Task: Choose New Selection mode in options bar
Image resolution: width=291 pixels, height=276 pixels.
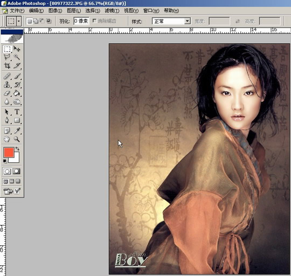Action: pos(29,21)
